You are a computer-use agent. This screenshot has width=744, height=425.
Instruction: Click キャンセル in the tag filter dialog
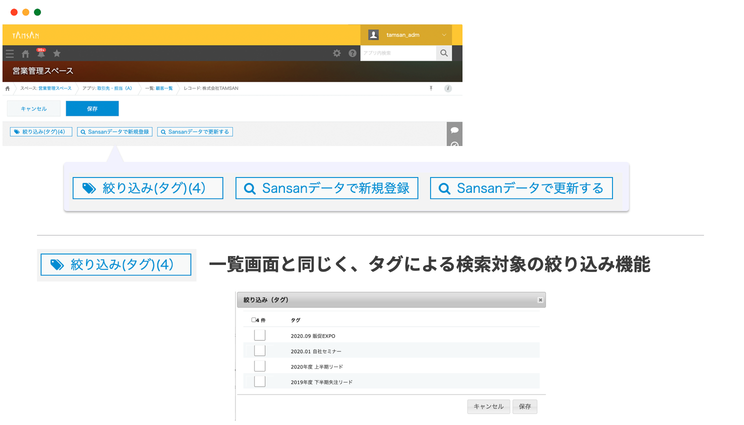488,406
